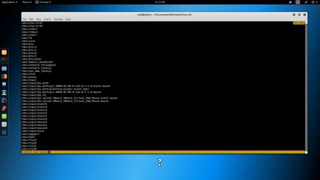Click the terminal window title bar text
Screen dimensions: 320x180
point(164,14)
